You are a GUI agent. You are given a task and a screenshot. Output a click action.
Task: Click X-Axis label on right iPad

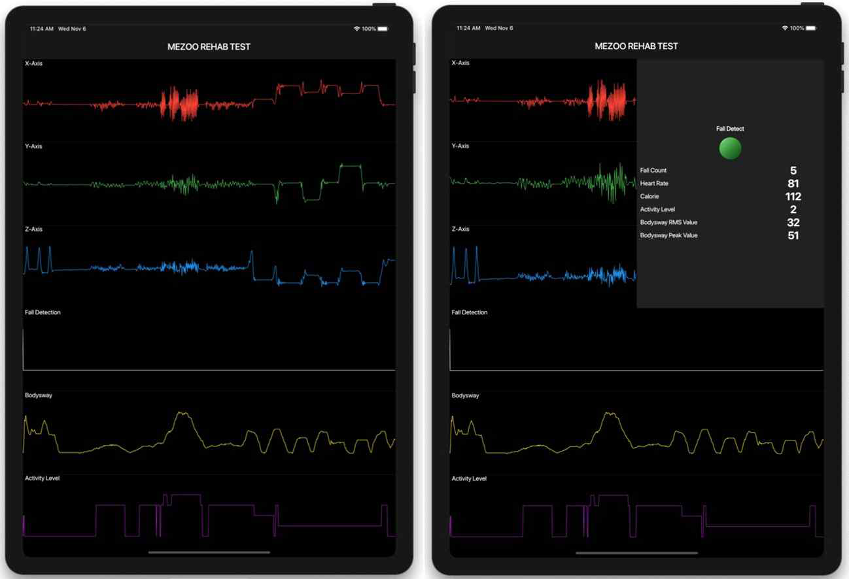[460, 63]
